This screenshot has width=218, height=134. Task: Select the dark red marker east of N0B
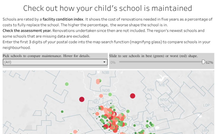[x=133, y=96]
